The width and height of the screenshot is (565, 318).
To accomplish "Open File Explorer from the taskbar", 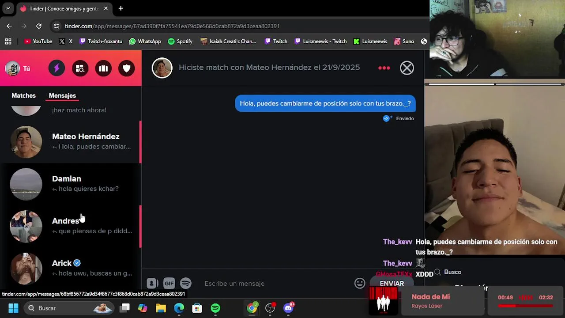I will tap(161, 308).
